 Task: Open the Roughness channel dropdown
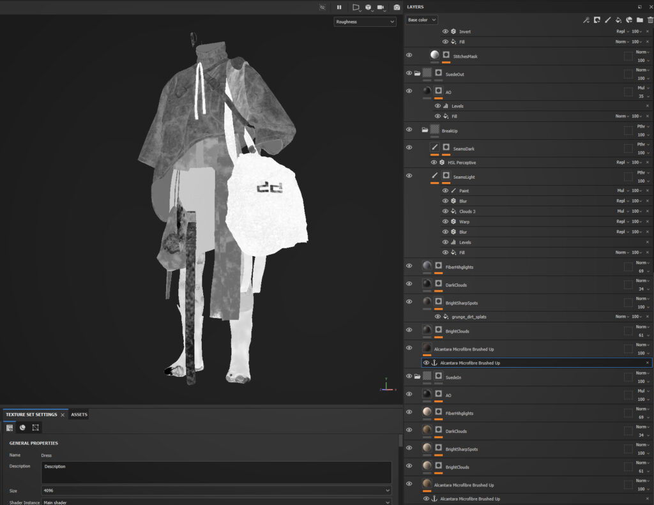point(365,22)
